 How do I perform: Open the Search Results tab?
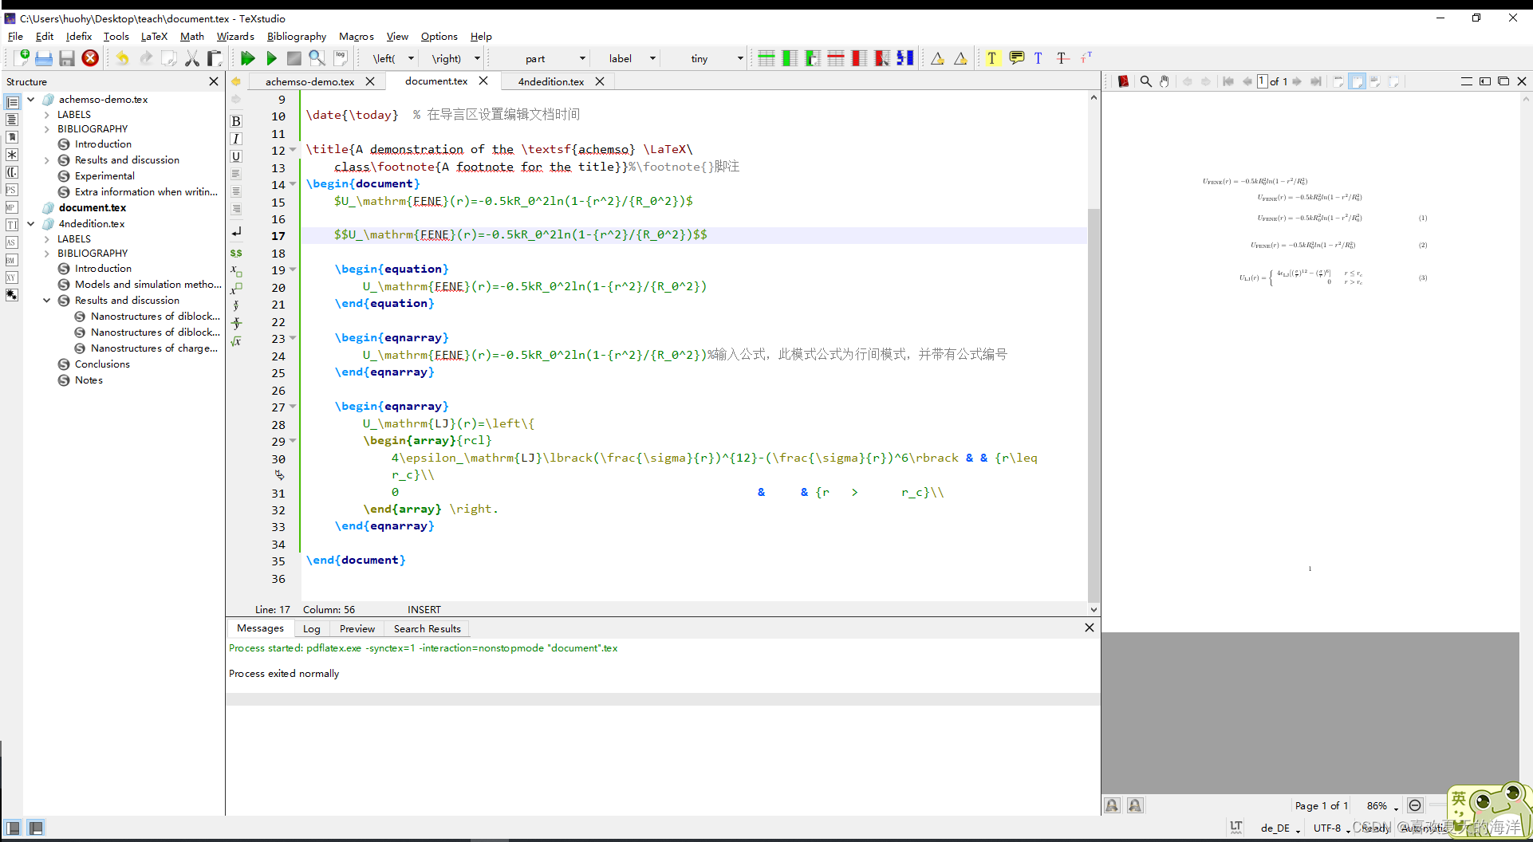point(427,629)
